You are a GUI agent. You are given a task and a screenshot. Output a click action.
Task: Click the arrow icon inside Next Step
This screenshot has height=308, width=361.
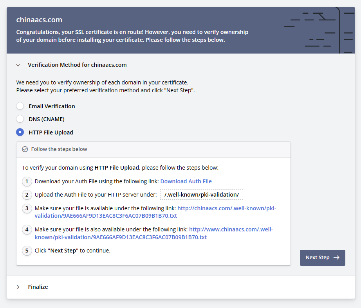pyautogui.click(x=336, y=258)
